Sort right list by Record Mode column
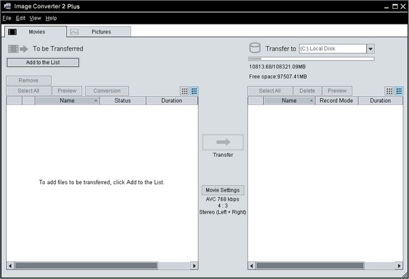This screenshot has height=279, width=409. pos(337,101)
